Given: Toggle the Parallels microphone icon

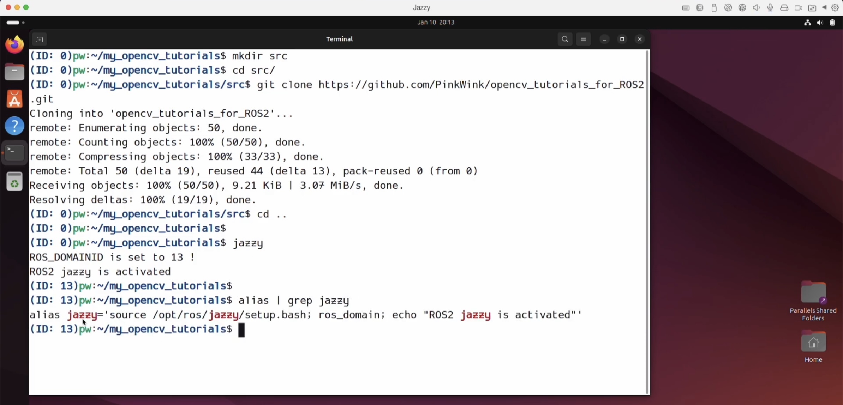Looking at the screenshot, I should (770, 8).
